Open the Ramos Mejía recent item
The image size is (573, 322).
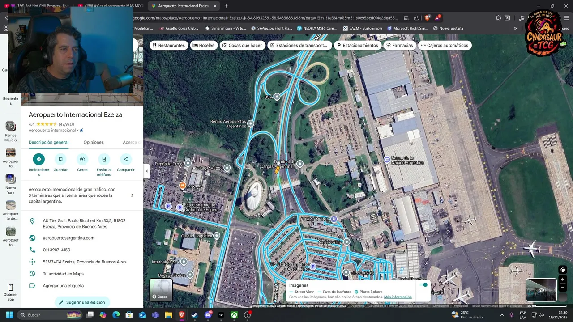coord(11,131)
